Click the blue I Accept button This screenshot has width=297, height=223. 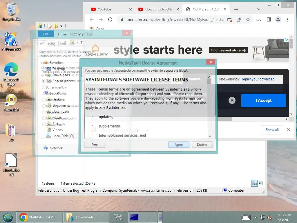click(263, 100)
